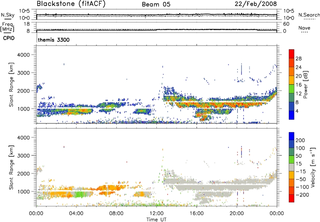Viewport: 320px width, 222px height.
Task: Click the 'Velocity [m s⁻¹]' color bar label
Action: (313, 167)
